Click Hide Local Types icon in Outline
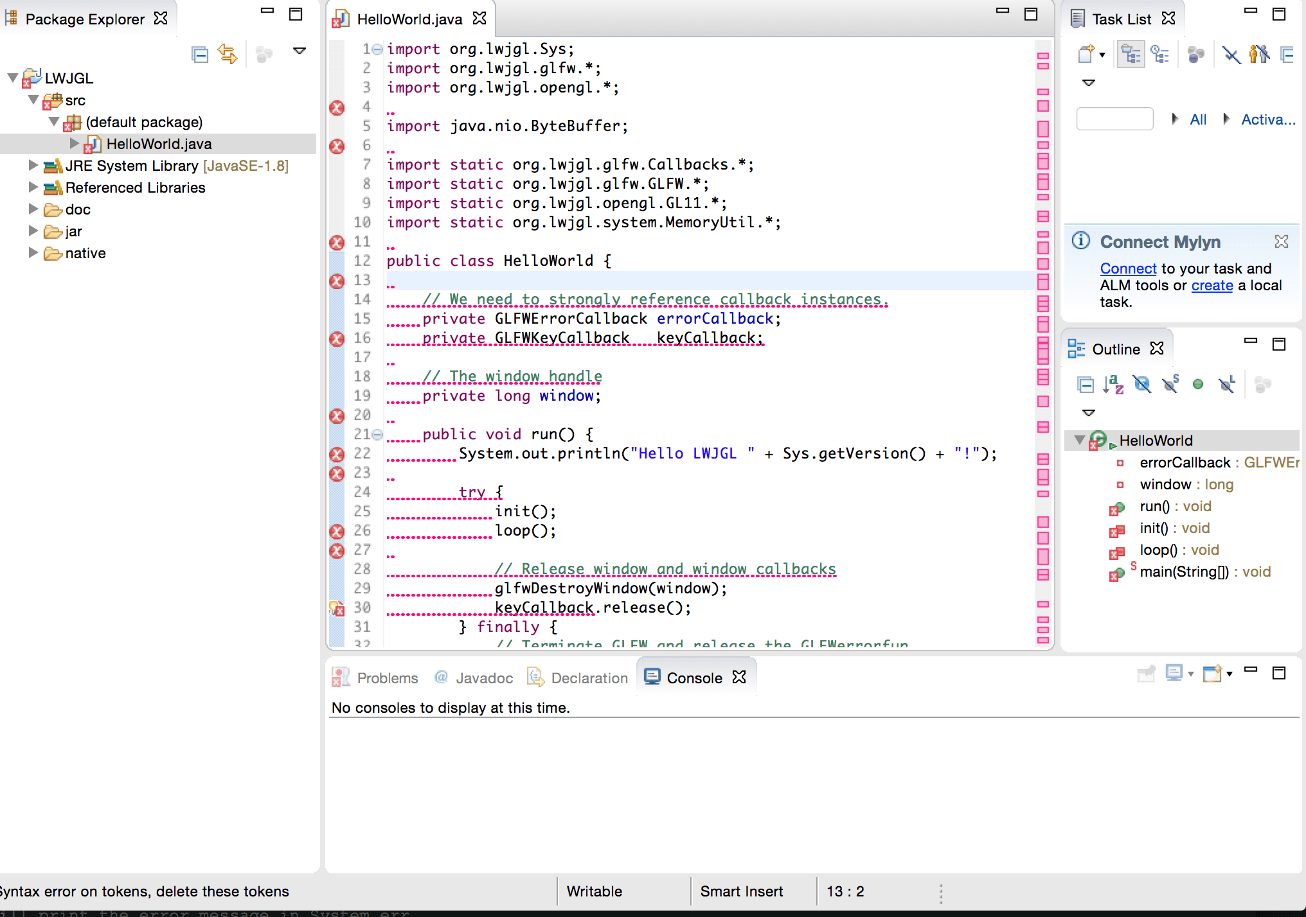This screenshot has height=917, width=1306. click(x=1227, y=385)
